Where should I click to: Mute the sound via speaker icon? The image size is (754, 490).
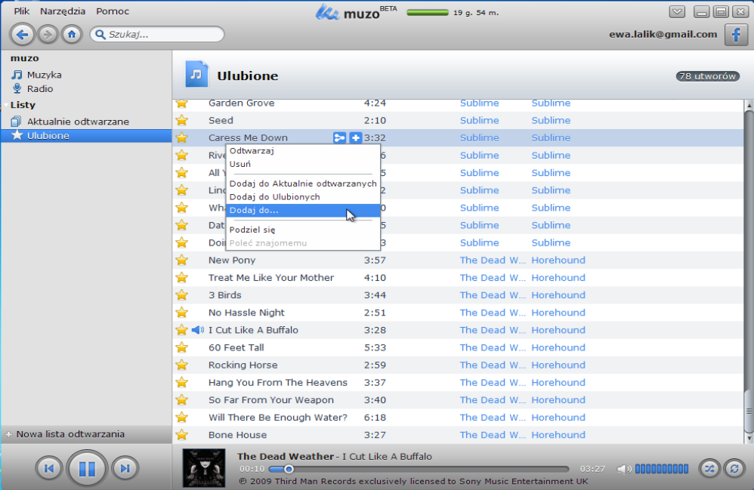624,469
